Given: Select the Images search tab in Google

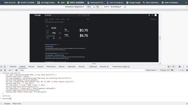Looking at the screenshot, I should [x=51, y=19].
